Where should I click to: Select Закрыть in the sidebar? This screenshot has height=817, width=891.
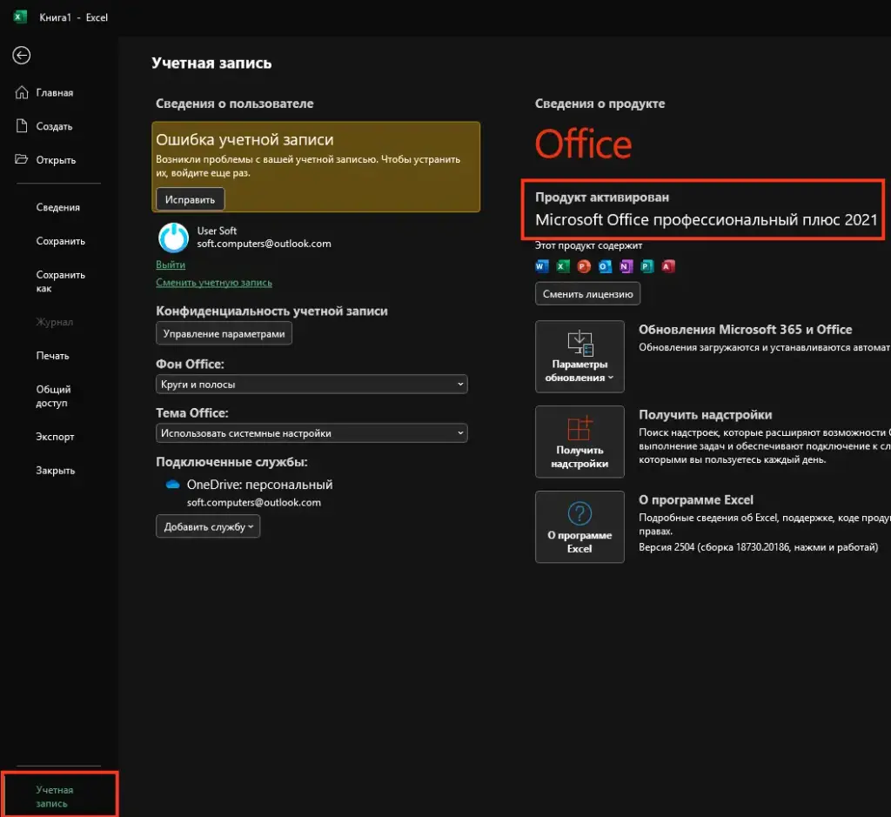pyautogui.click(x=56, y=471)
